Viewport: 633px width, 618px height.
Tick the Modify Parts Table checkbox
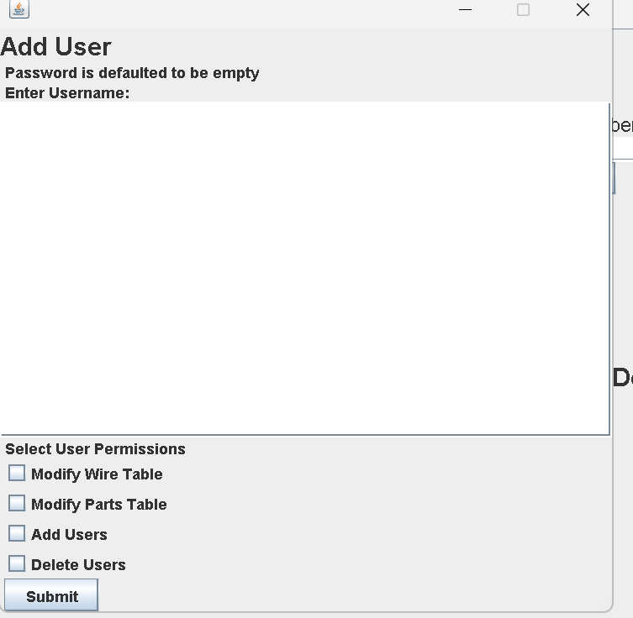pos(17,503)
